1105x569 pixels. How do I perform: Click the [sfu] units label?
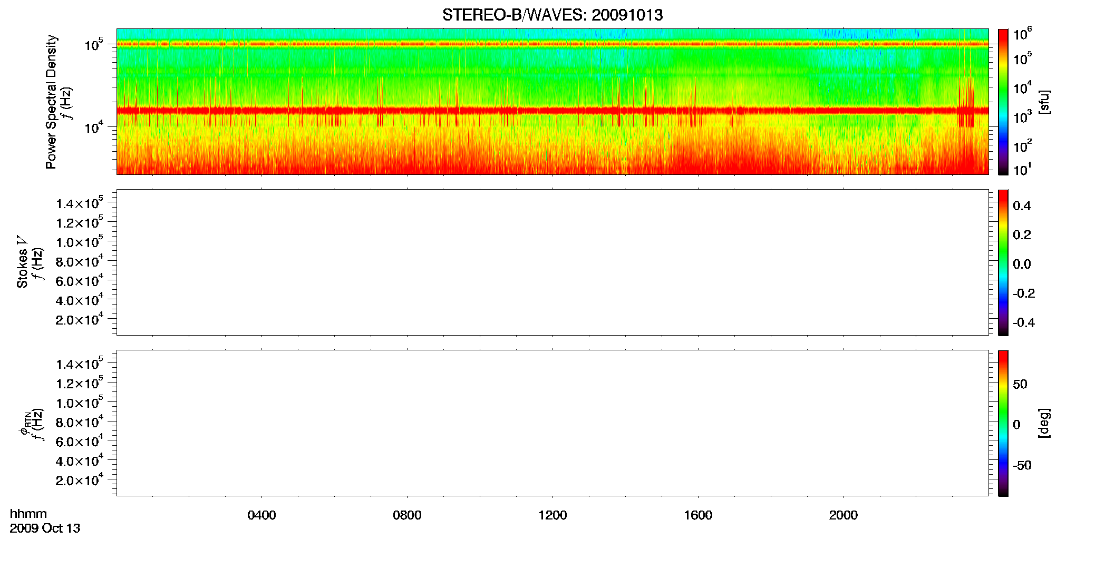coord(1044,102)
